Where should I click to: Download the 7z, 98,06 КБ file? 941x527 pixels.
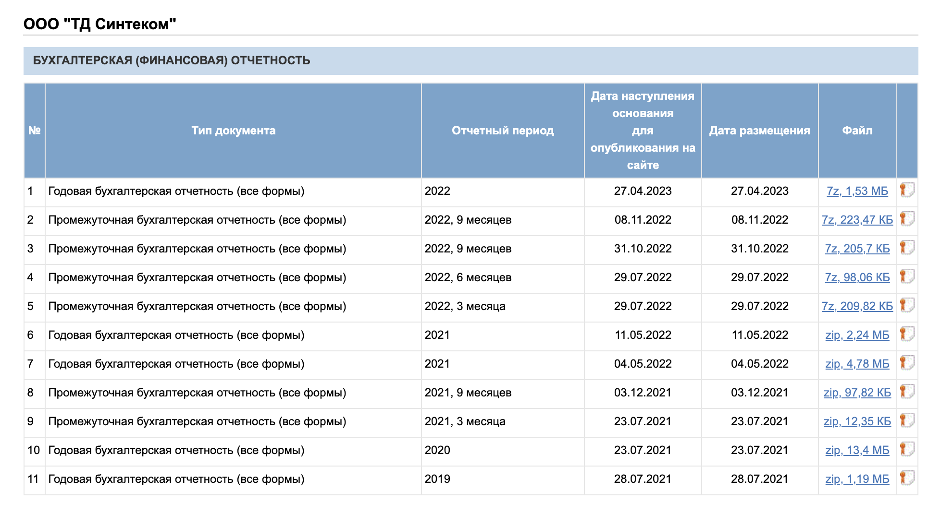pos(857,277)
